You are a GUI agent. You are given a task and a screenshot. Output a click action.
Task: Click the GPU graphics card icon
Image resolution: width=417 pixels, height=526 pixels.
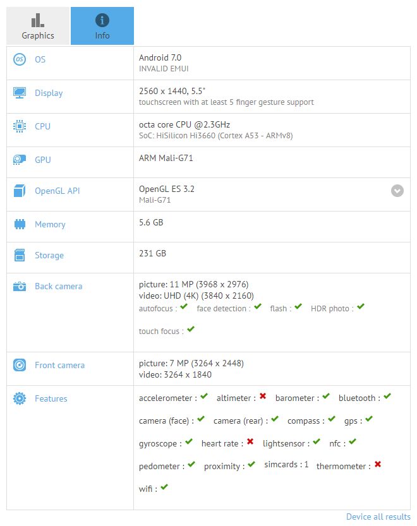click(20, 160)
